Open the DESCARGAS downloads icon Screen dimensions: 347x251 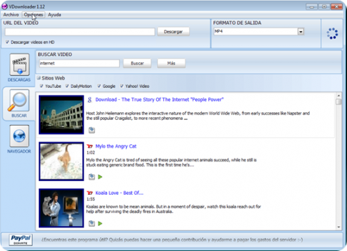tap(19, 64)
